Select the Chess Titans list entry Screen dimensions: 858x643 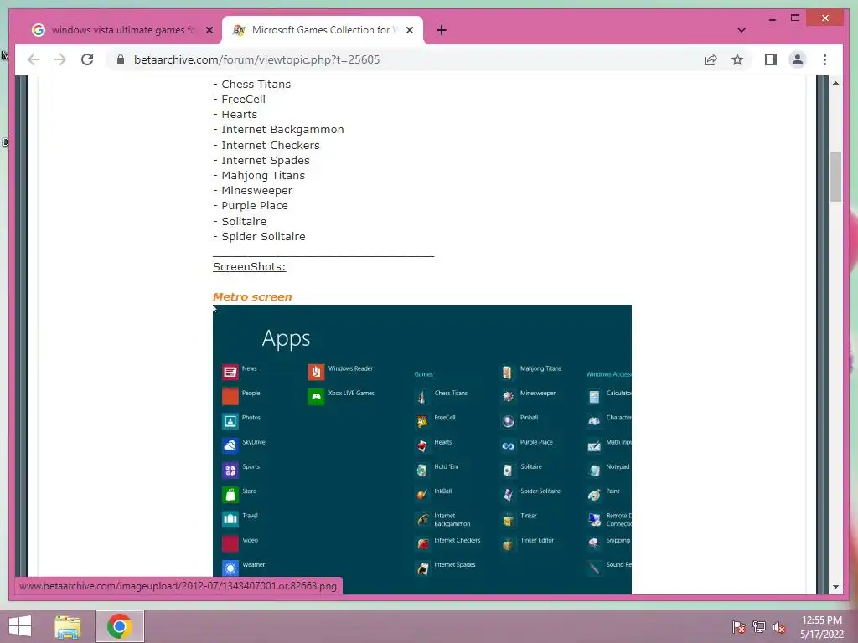click(256, 85)
